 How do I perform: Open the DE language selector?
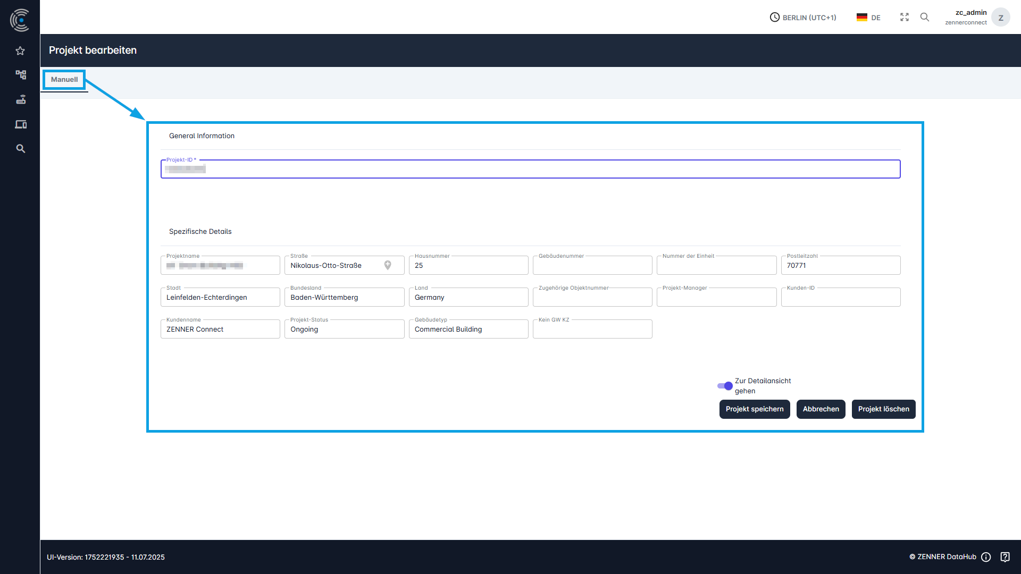pyautogui.click(x=869, y=18)
